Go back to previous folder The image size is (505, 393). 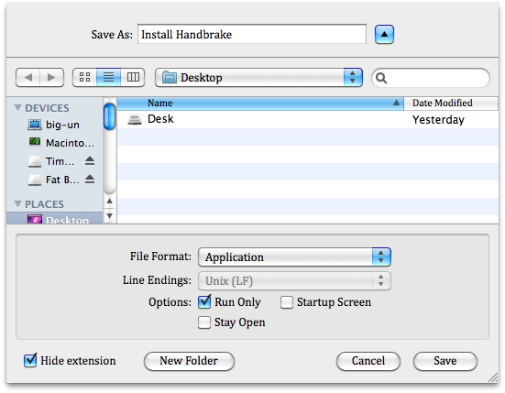pyautogui.click(x=28, y=78)
